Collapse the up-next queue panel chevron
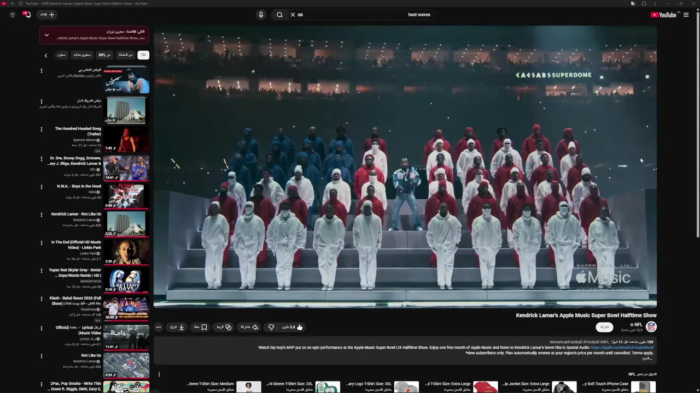This screenshot has height=393, width=700. point(46,35)
